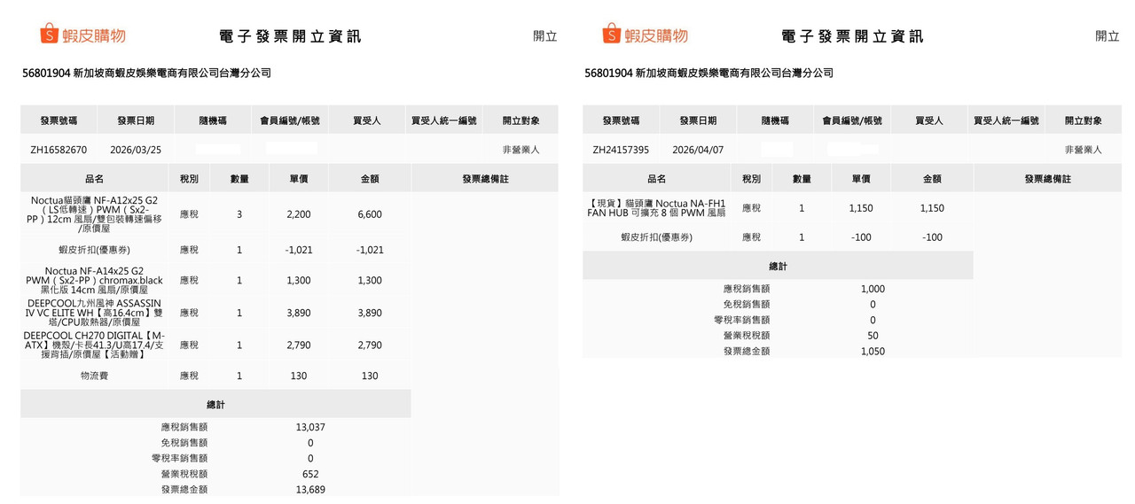1135x504 pixels.
Task: Click the 應稅銷售額 value 1,000
Action: [x=873, y=289]
